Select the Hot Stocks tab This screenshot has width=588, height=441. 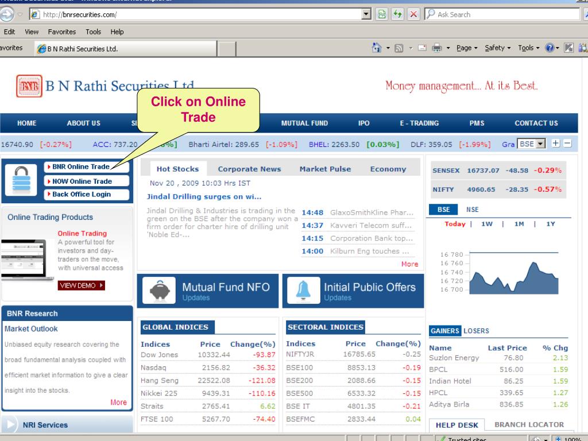tap(178, 169)
